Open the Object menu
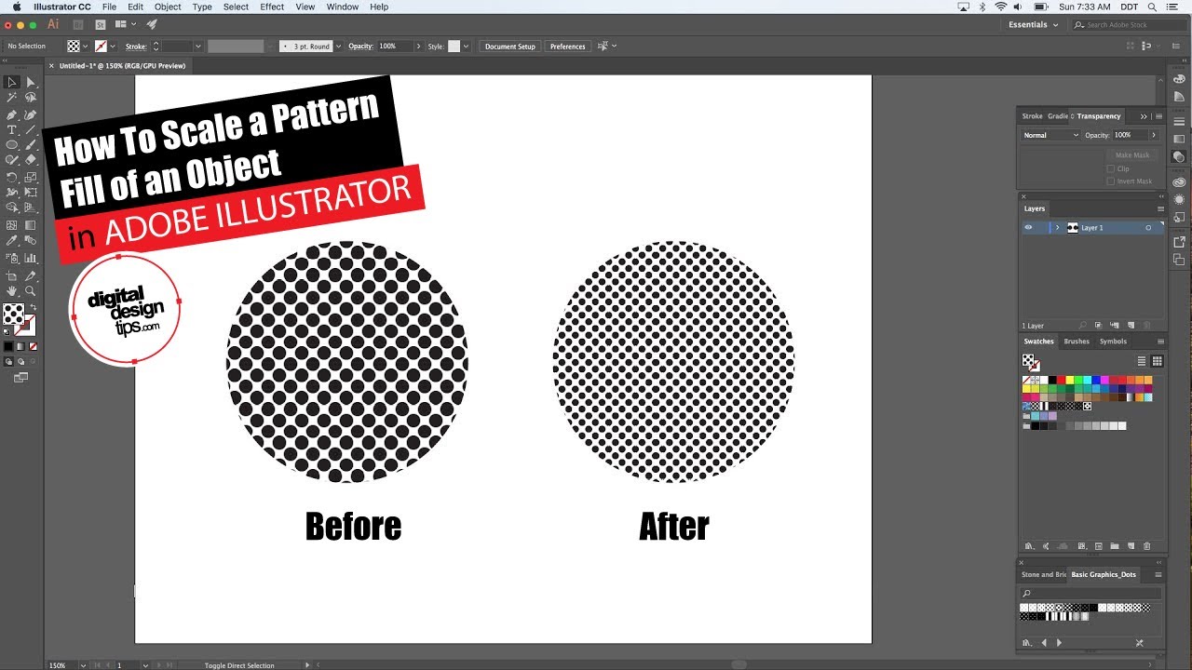 168,7
